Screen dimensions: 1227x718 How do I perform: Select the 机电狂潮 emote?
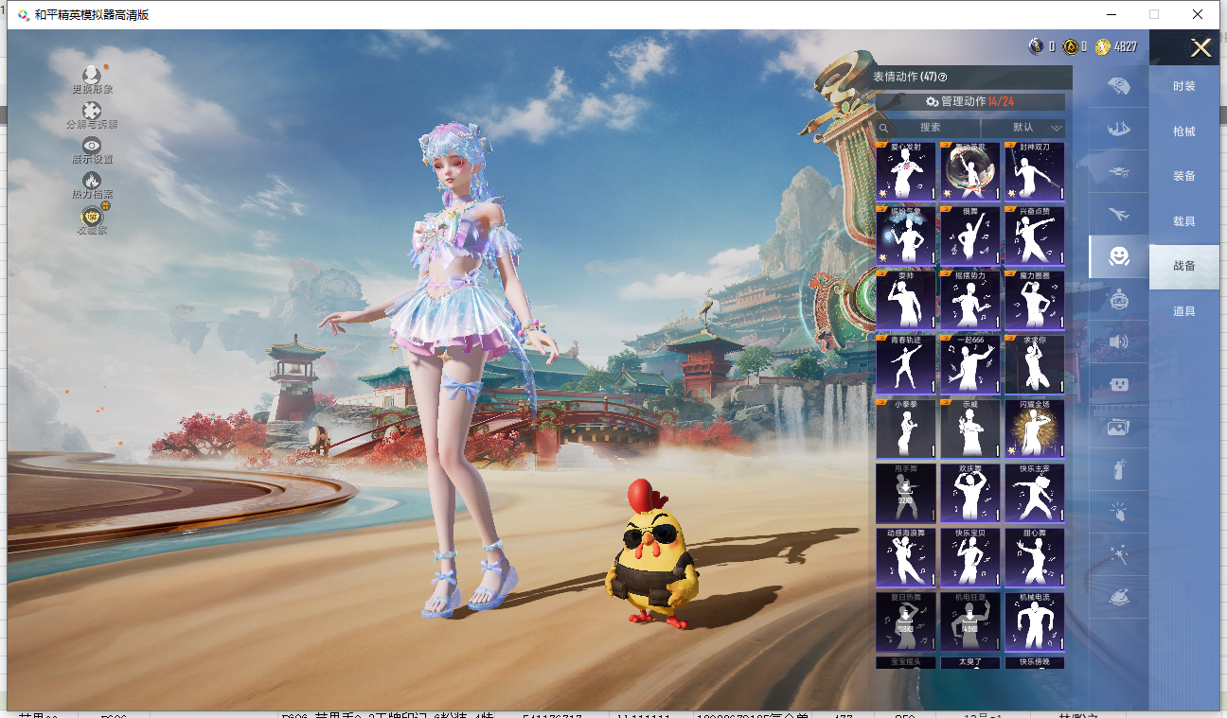coord(970,621)
